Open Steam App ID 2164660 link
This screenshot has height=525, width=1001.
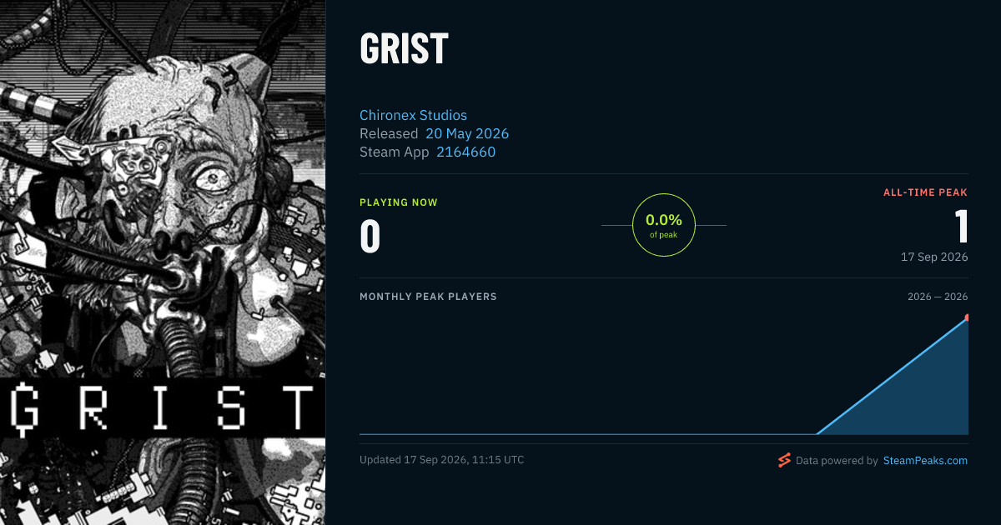[x=465, y=152]
